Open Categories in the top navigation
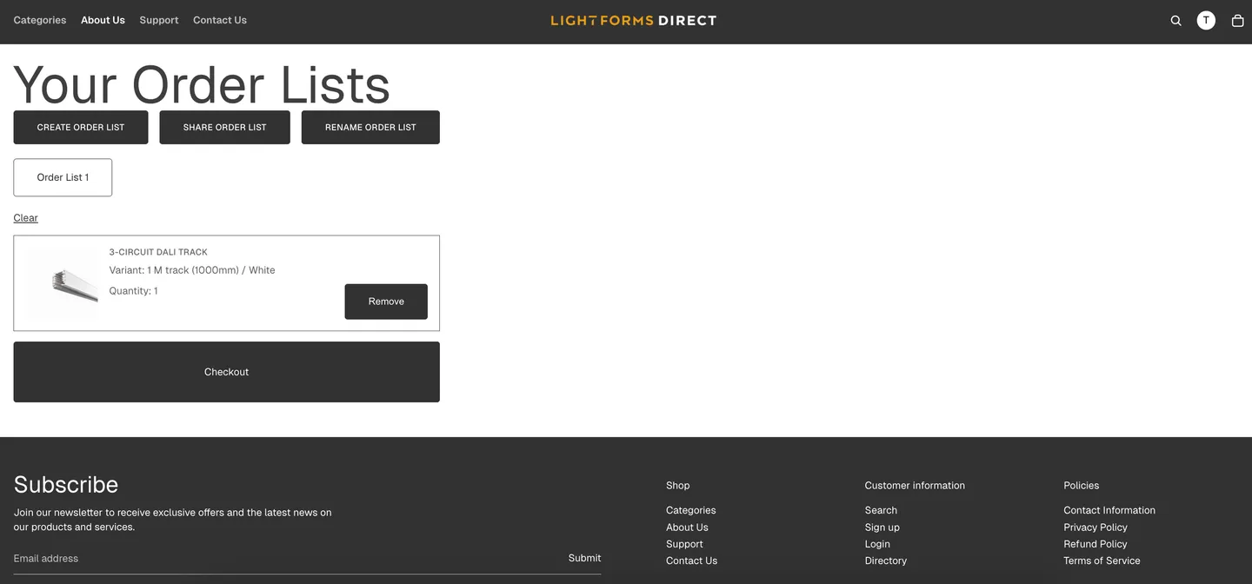 click(x=40, y=20)
